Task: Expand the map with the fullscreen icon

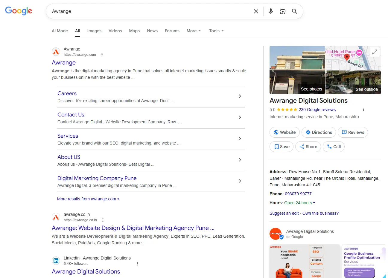Action: [x=375, y=52]
